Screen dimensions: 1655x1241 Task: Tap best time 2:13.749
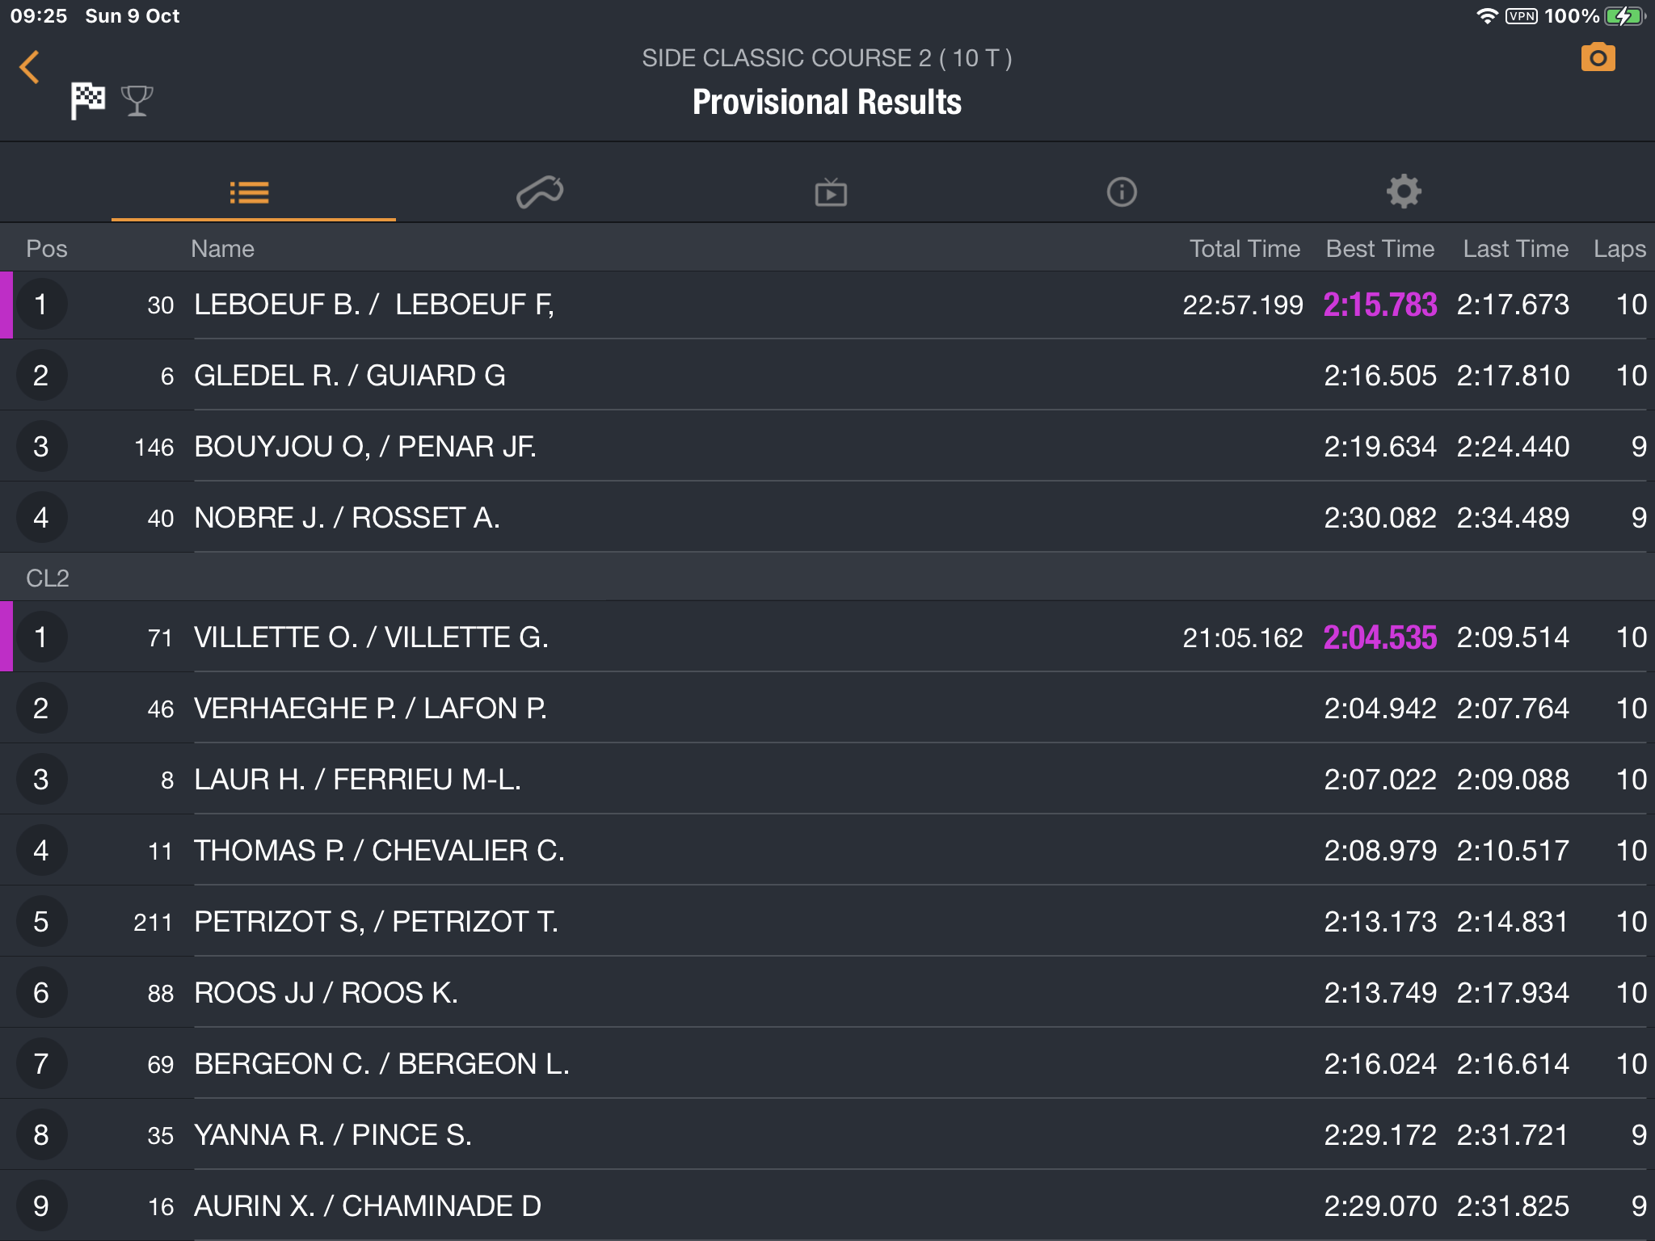[x=1380, y=993]
